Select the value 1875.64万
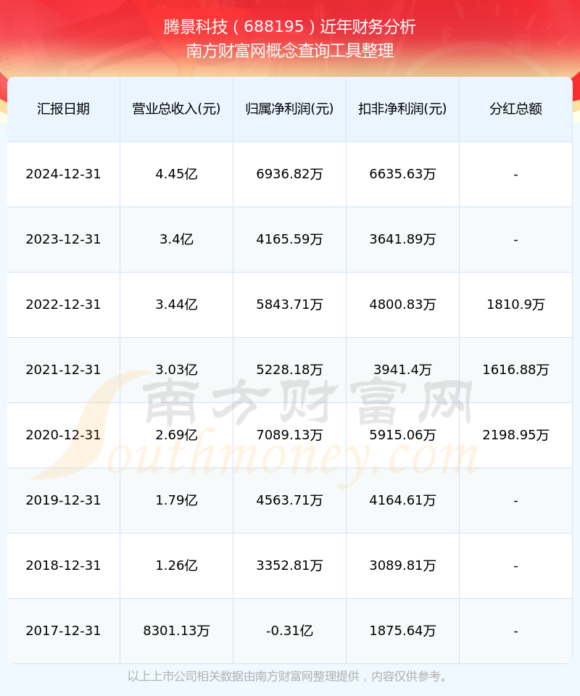 402,631
